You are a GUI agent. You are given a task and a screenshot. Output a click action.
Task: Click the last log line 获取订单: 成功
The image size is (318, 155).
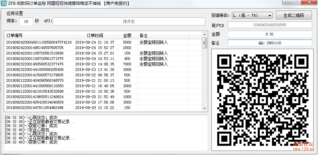31,142
